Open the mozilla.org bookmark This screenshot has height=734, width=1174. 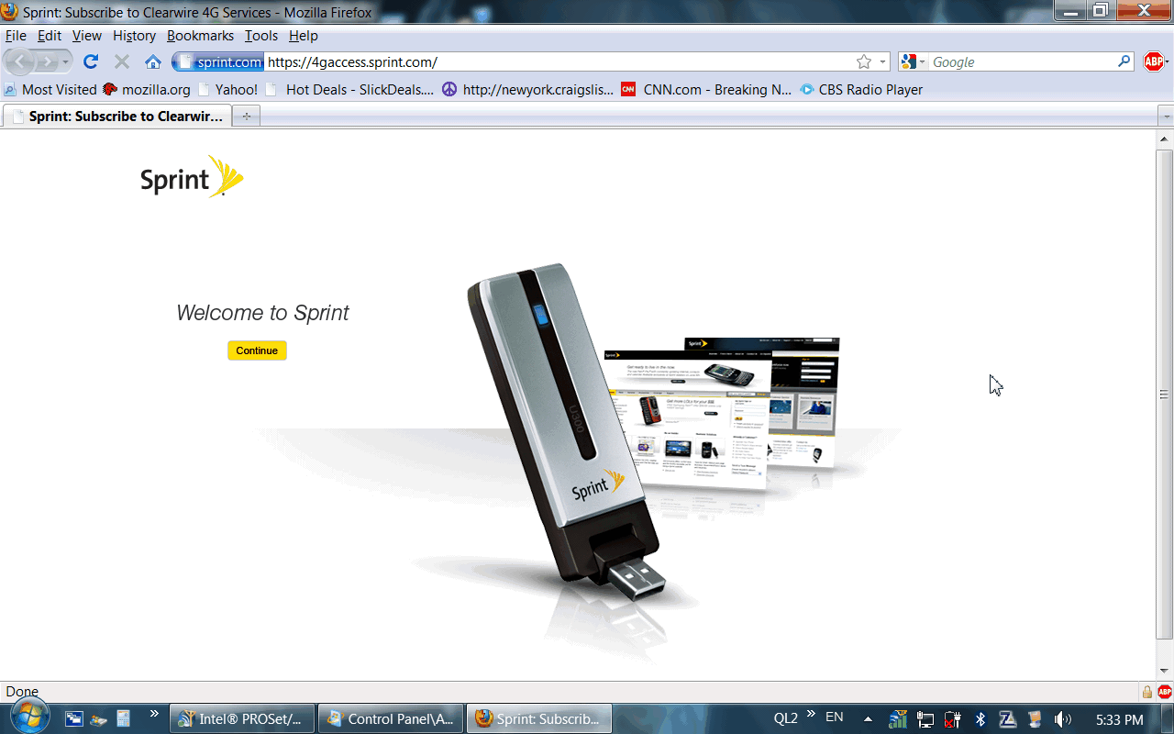pyautogui.click(x=147, y=89)
